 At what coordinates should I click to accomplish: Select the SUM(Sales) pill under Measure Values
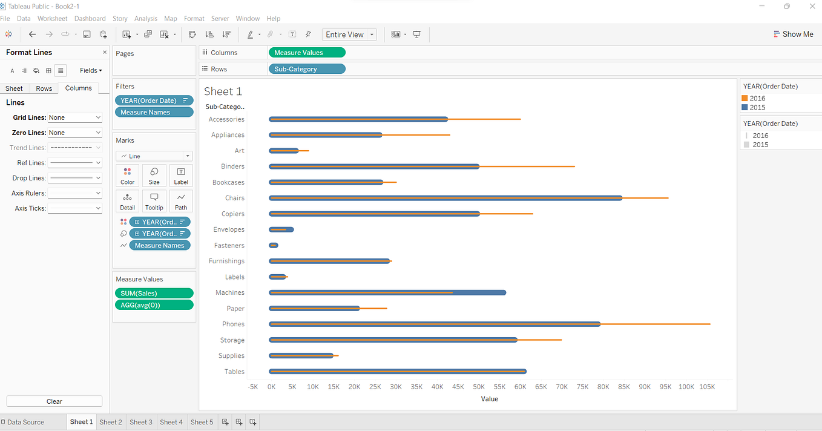154,293
